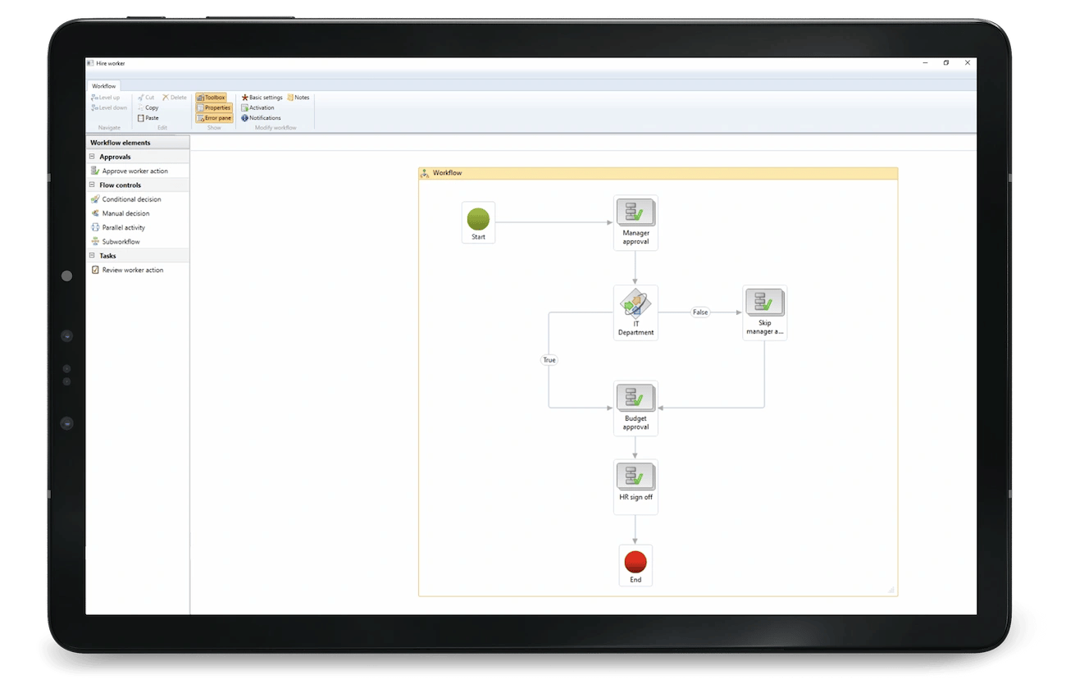
Task: Open workflow Notes
Action: (x=298, y=98)
